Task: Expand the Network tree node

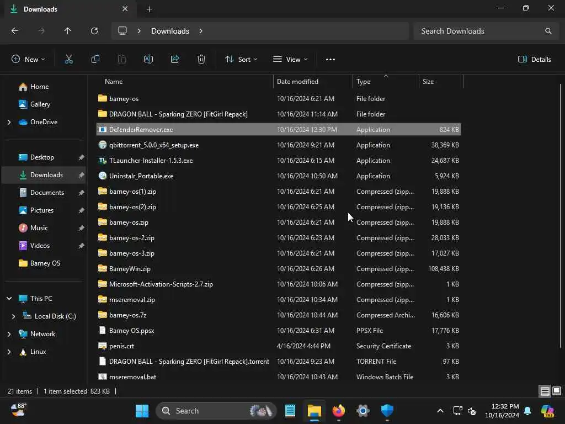Action: (x=9, y=334)
